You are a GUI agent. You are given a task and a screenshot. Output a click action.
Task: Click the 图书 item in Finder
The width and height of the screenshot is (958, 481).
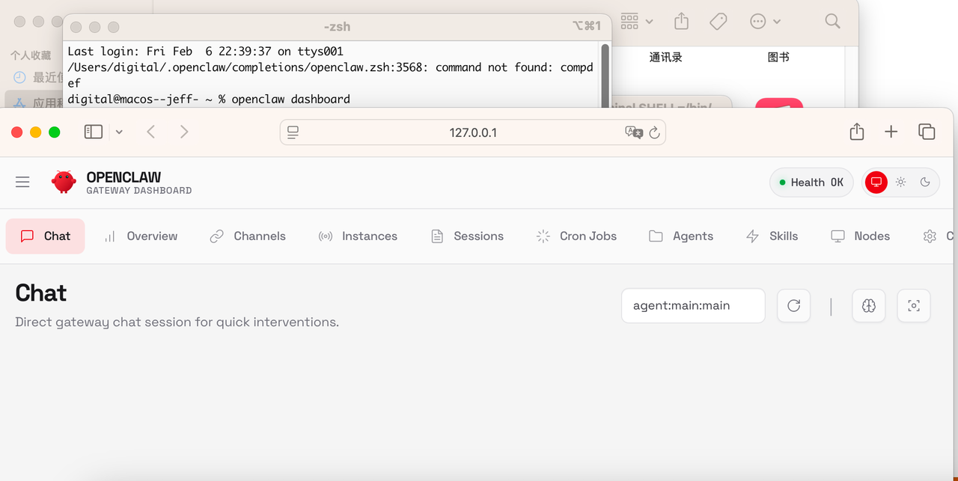tap(778, 58)
